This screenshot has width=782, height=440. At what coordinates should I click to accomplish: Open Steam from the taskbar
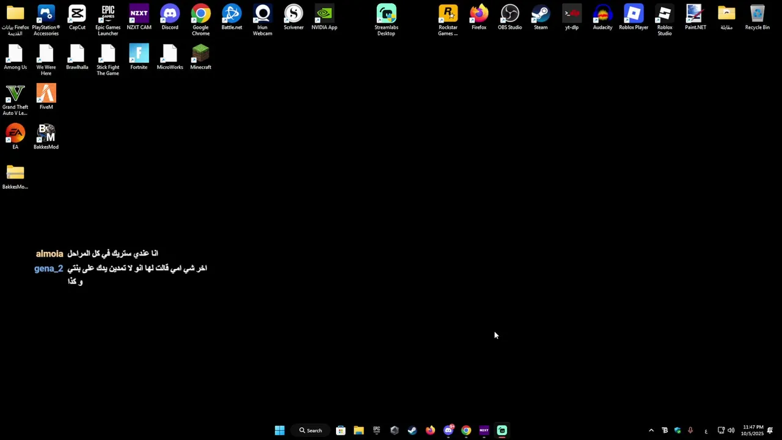pyautogui.click(x=412, y=430)
